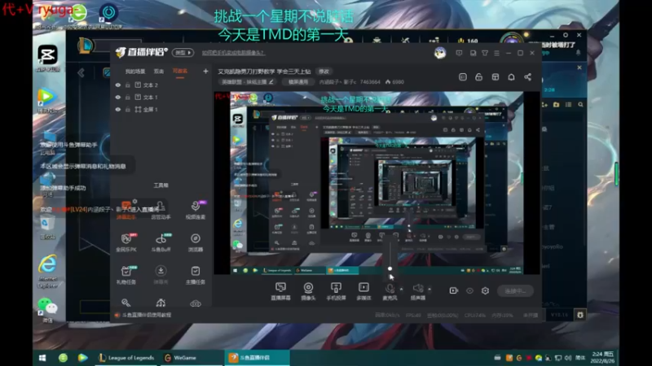Viewport: 652px width, 366px height.
Task: Open the layout icon above preview
Action: (x=496, y=77)
